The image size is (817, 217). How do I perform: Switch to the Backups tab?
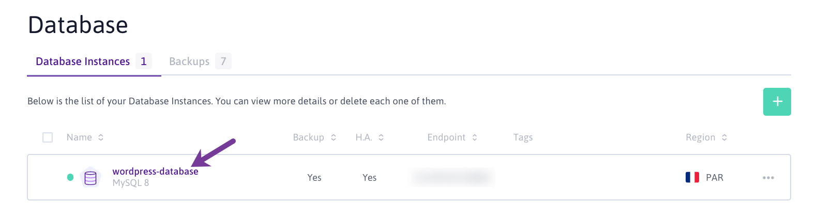[x=189, y=61]
